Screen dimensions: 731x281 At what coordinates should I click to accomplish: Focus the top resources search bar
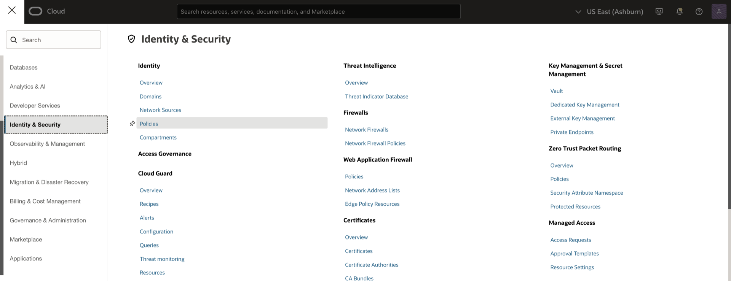tap(319, 11)
